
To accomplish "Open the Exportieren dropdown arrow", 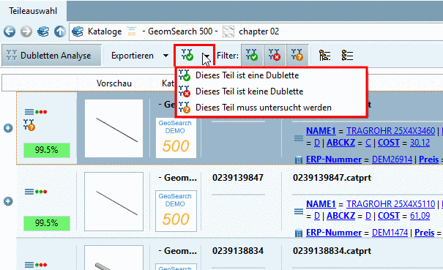I will (165, 56).
